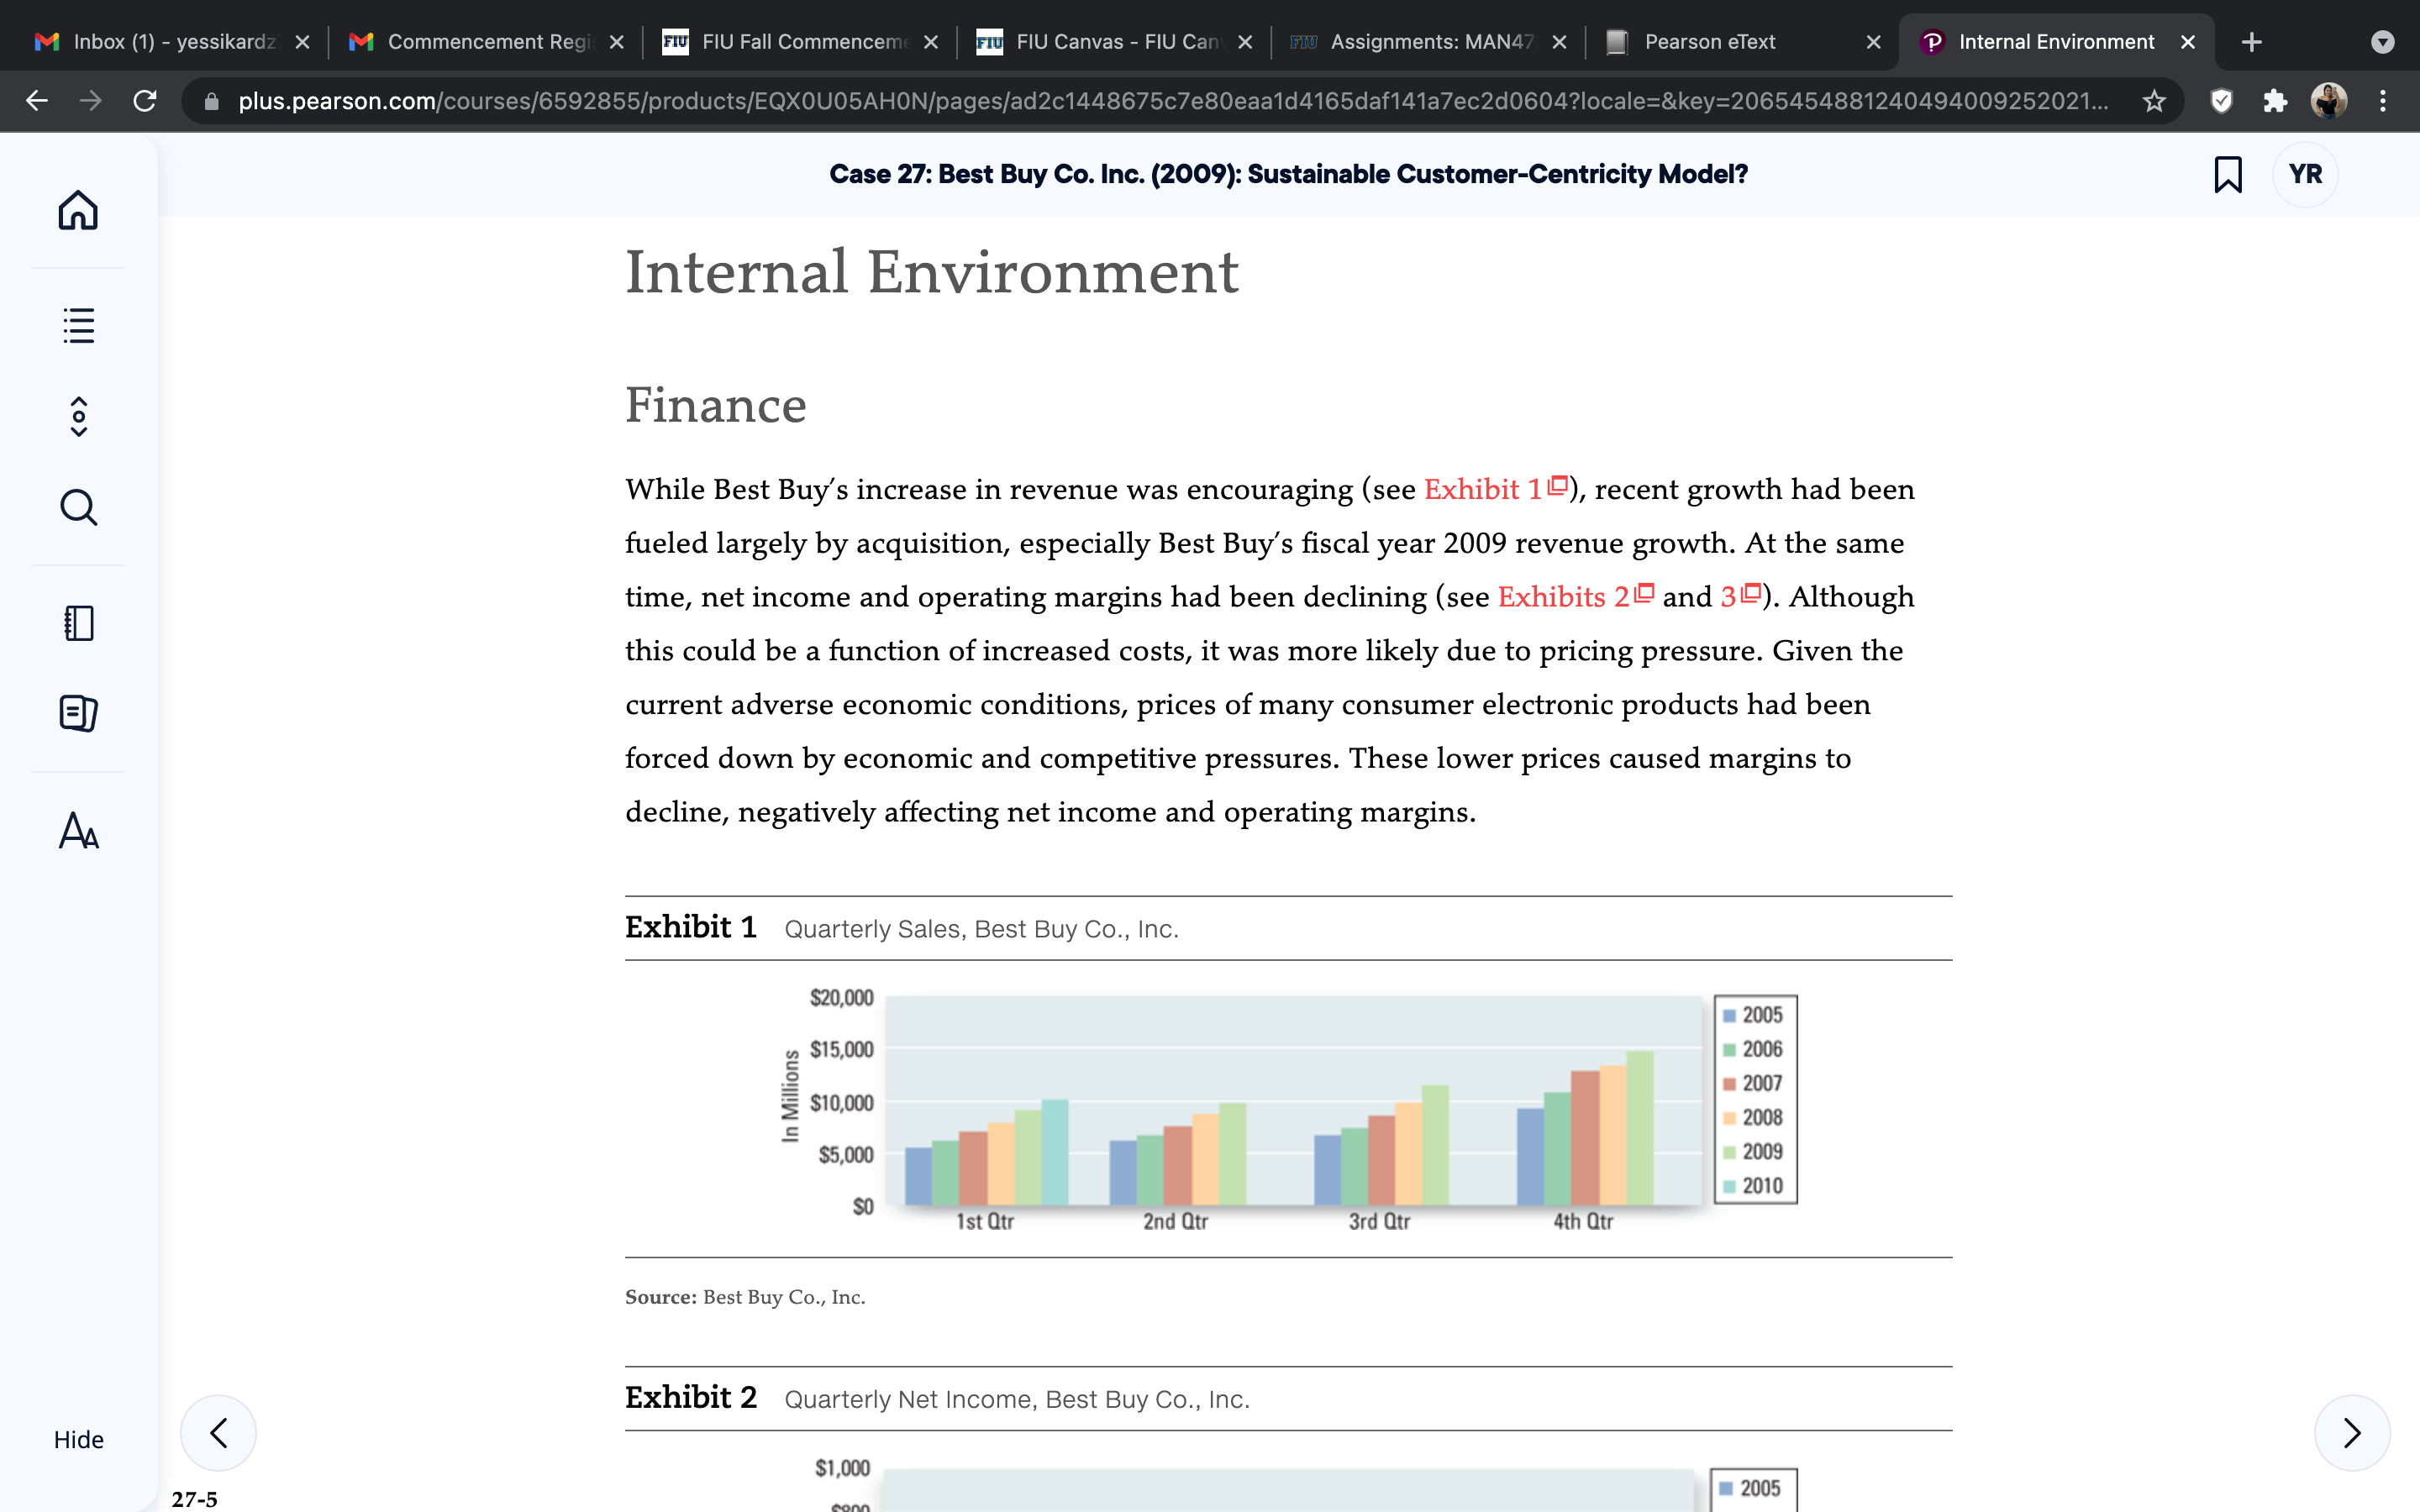This screenshot has width=2420, height=1512.
Task: Hide the left sidebar
Action: pyautogui.click(x=78, y=1439)
